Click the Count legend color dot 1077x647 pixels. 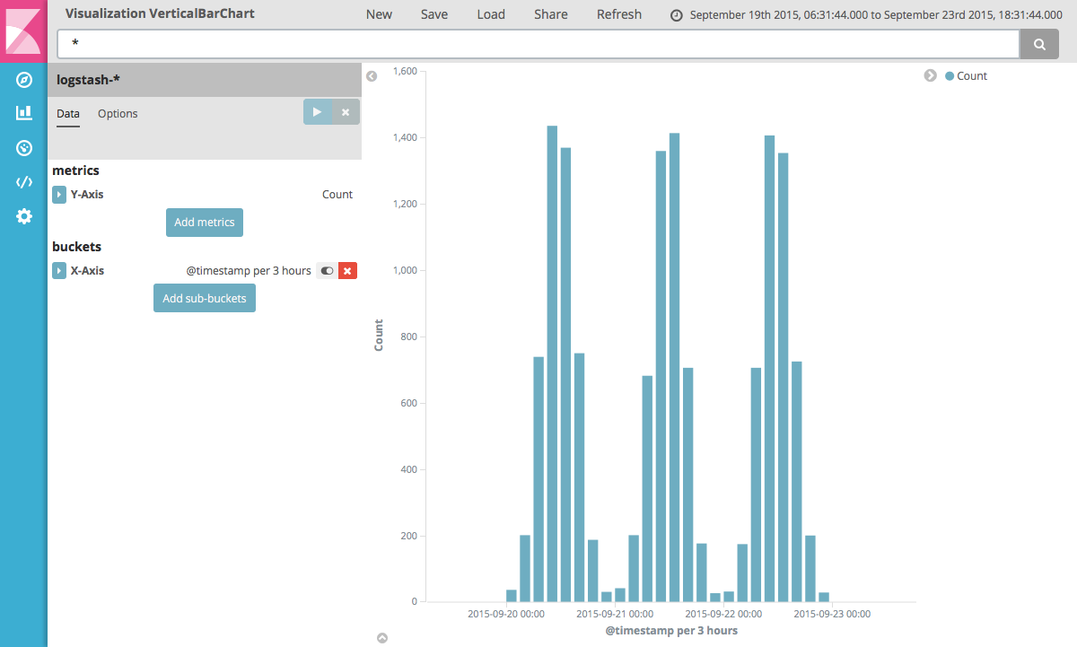(950, 76)
